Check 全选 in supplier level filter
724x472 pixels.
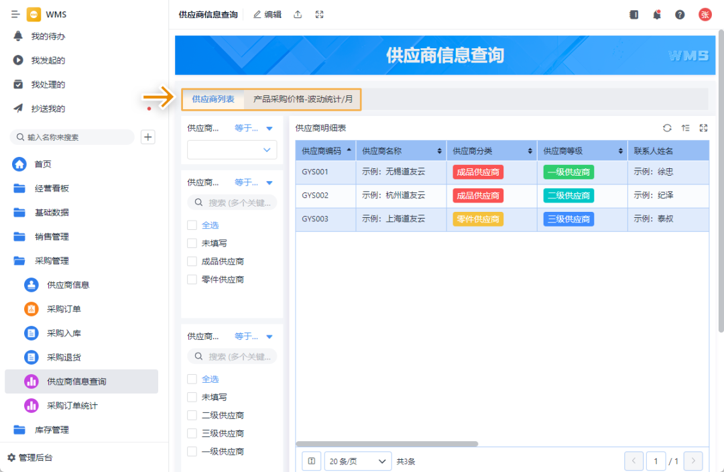(192, 379)
